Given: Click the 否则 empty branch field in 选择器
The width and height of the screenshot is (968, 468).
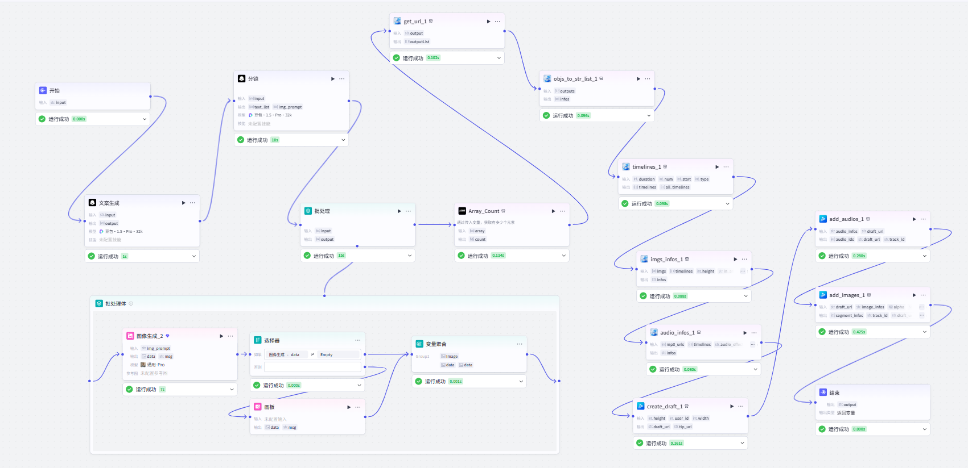Looking at the screenshot, I should 312,367.
